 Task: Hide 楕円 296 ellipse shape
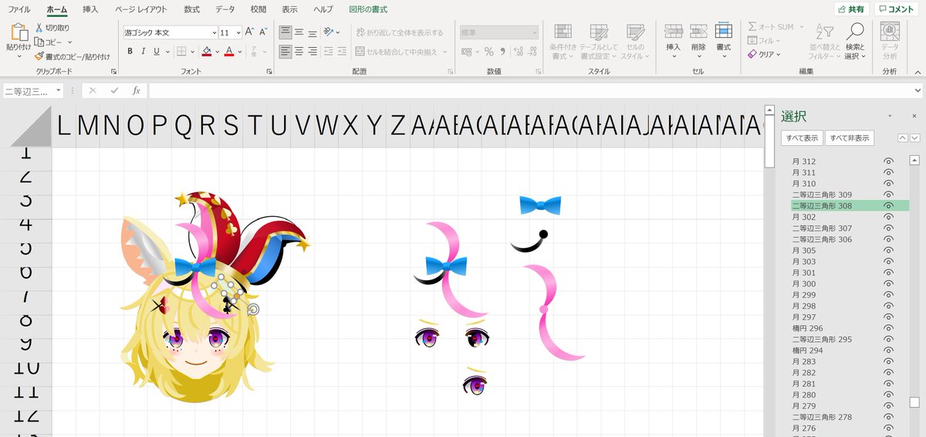(x=888, y=328)
